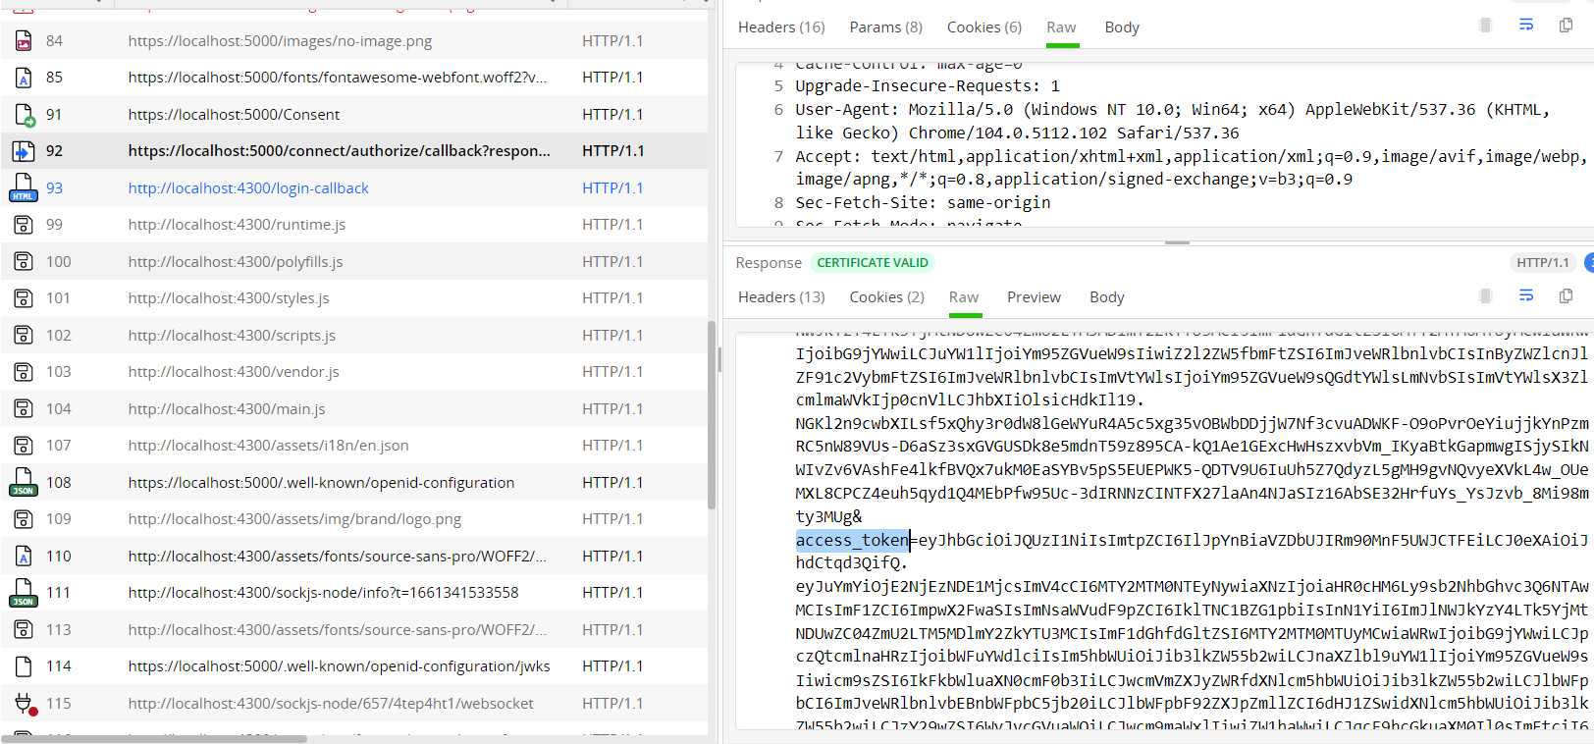This screenshot has height=744, width=1594.
Task: Click the image file icon for session 84
Action: pos(24,41)
